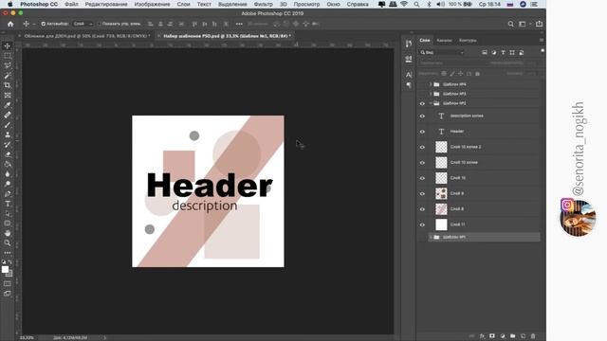Open the Layers panel flyout menu
The height and width of the screenshot is (341, 607).
(542, 40)
